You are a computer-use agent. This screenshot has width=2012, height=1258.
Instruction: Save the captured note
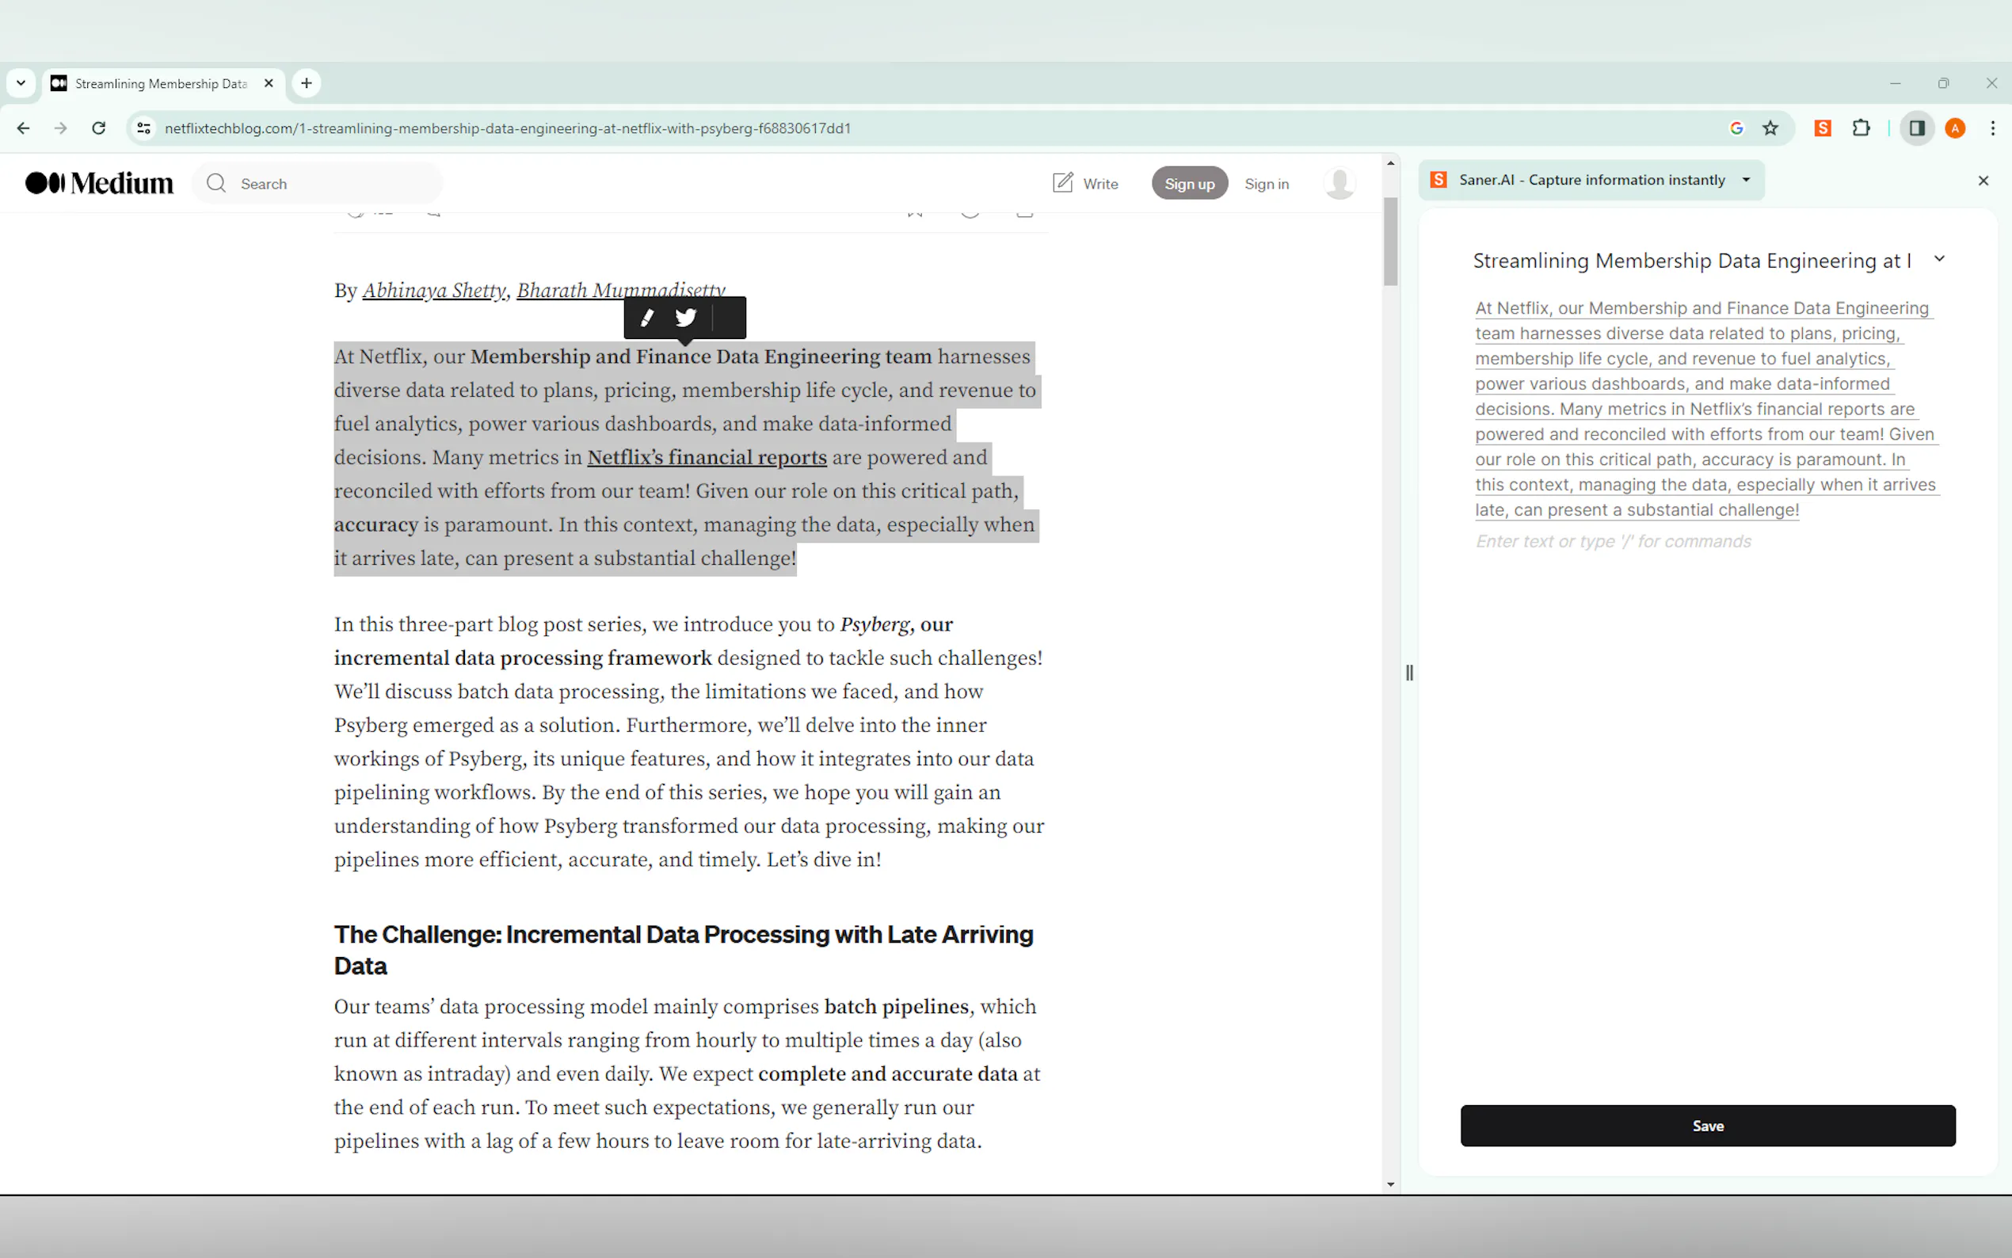tap(1708, 1126)
